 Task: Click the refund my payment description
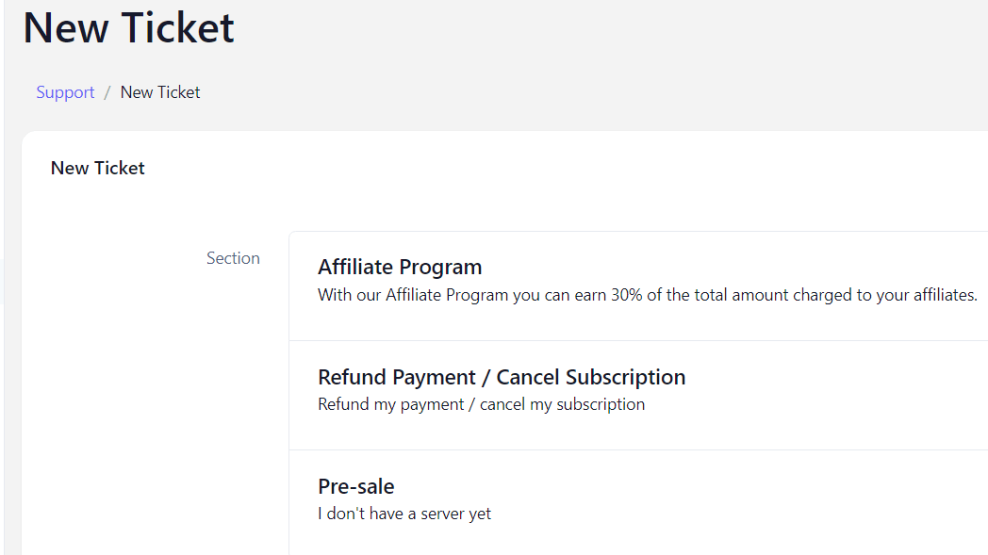pos(481,403)
